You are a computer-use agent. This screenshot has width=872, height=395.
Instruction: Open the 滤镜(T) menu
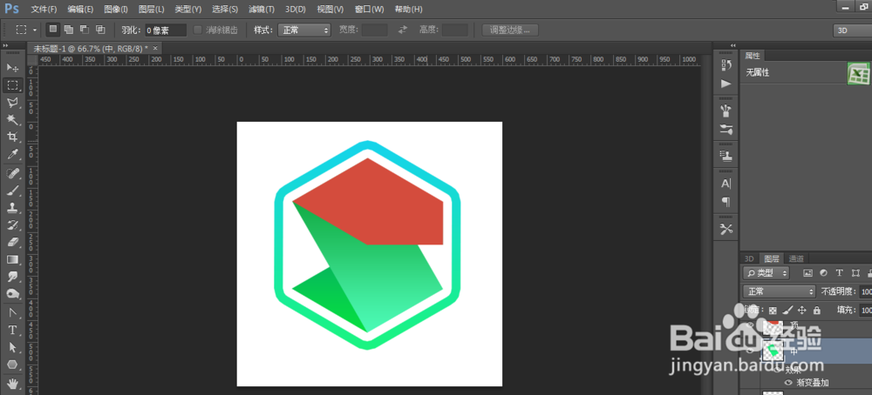coord(262,10)
